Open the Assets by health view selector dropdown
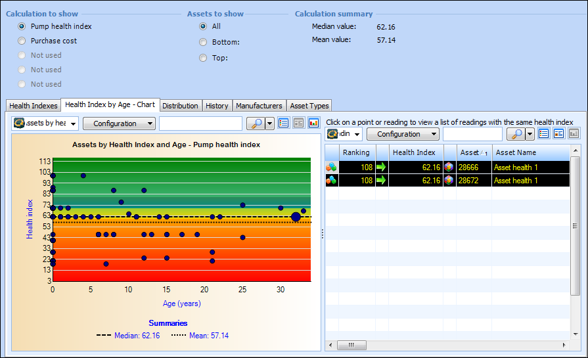The image size is (588, 358). click(x=45, y=123)
